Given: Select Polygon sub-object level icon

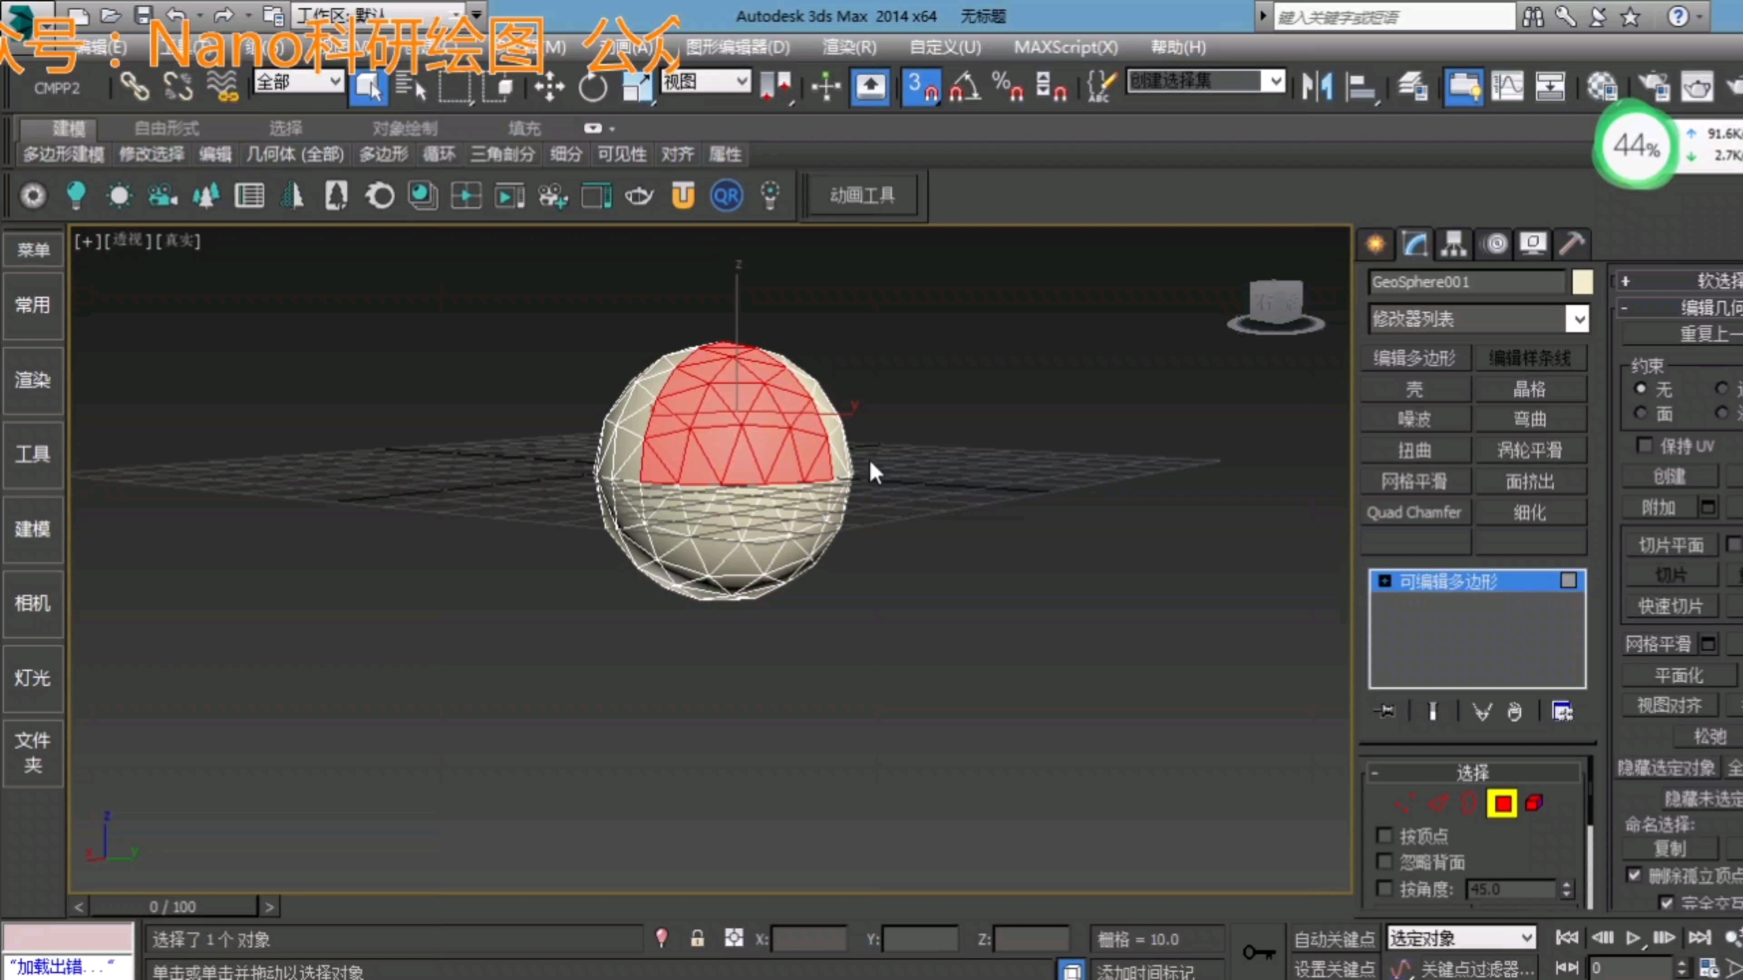Looking at the screenshot, I should pyautogui.click(x=1502, y=804).
